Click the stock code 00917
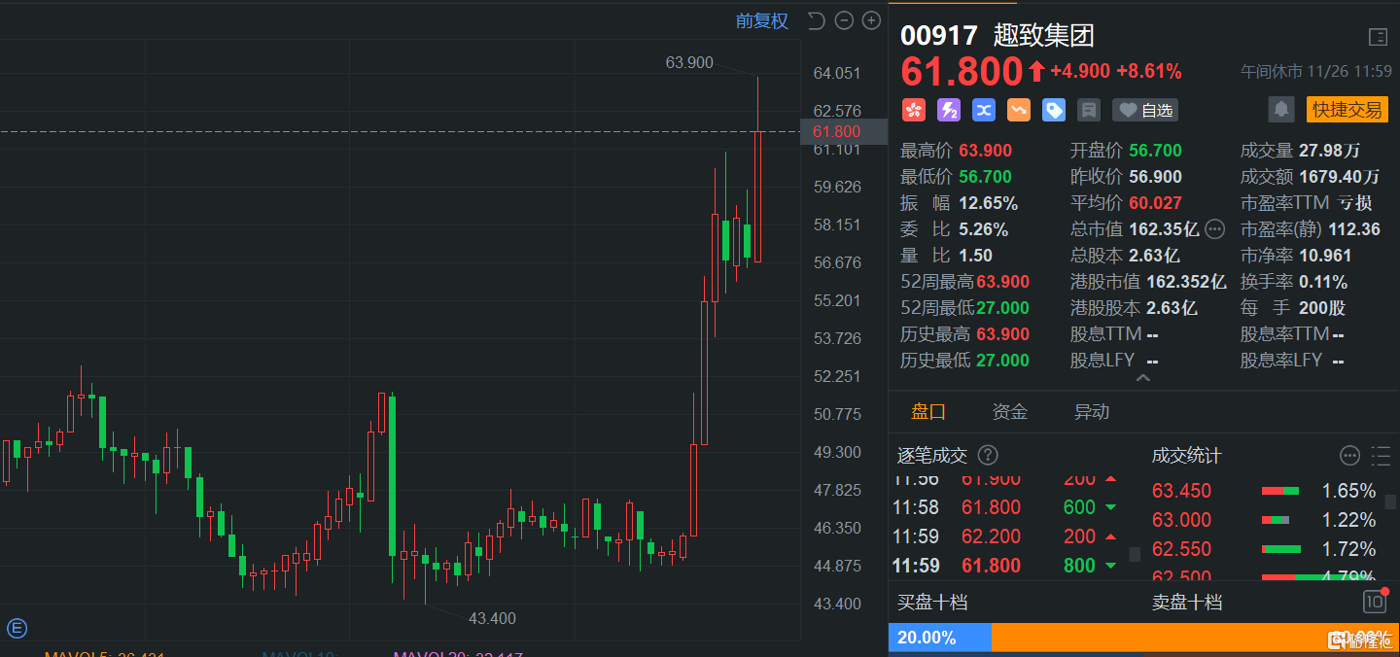This screenshot has width=1400, height=657. point(939,36)
